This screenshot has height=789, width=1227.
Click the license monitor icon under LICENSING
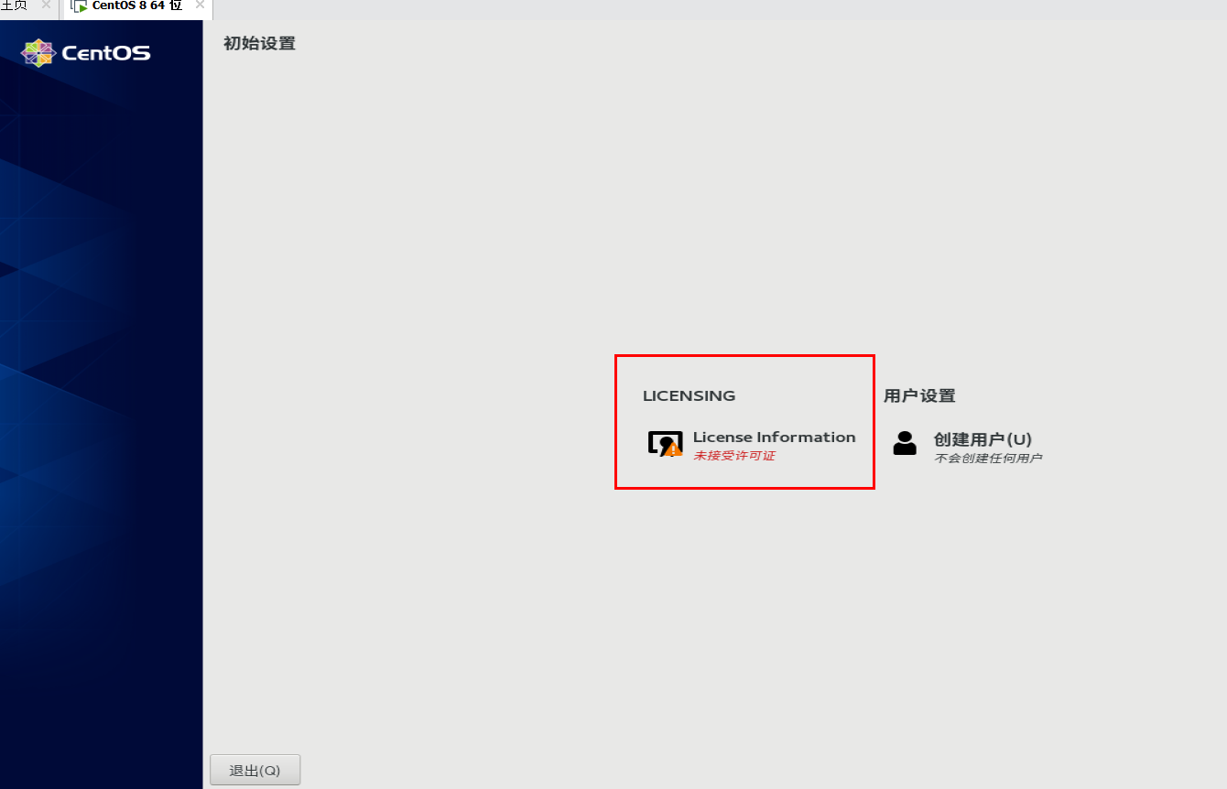[x=666, y=442]
